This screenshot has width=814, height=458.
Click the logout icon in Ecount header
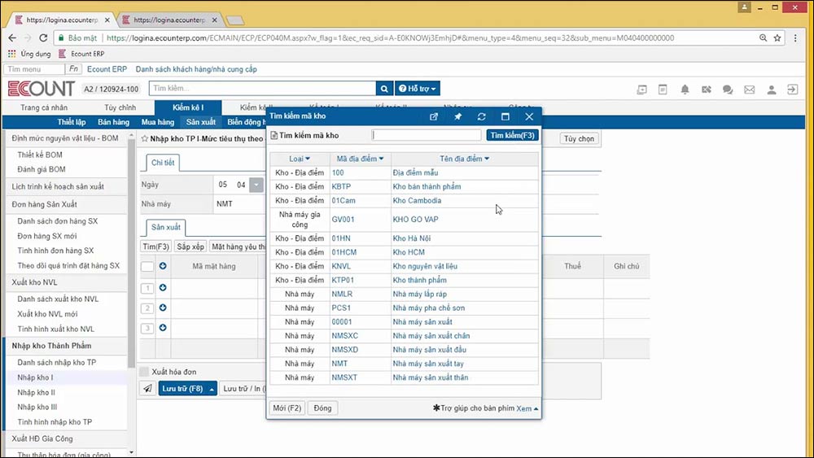[x=792, y=89]
